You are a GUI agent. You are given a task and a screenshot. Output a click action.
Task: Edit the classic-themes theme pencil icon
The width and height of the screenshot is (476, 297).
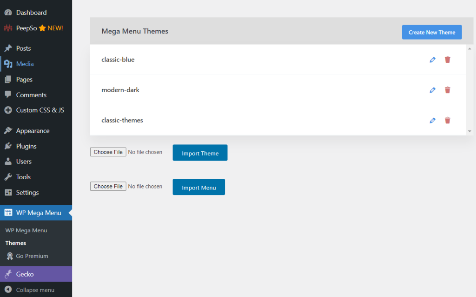click(x=433, y=121)
